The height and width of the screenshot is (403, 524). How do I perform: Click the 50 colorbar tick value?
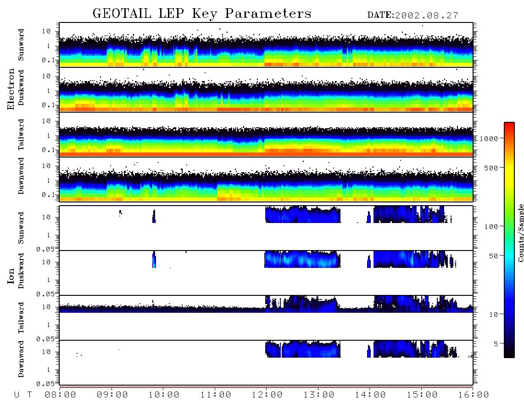(493, 256)
